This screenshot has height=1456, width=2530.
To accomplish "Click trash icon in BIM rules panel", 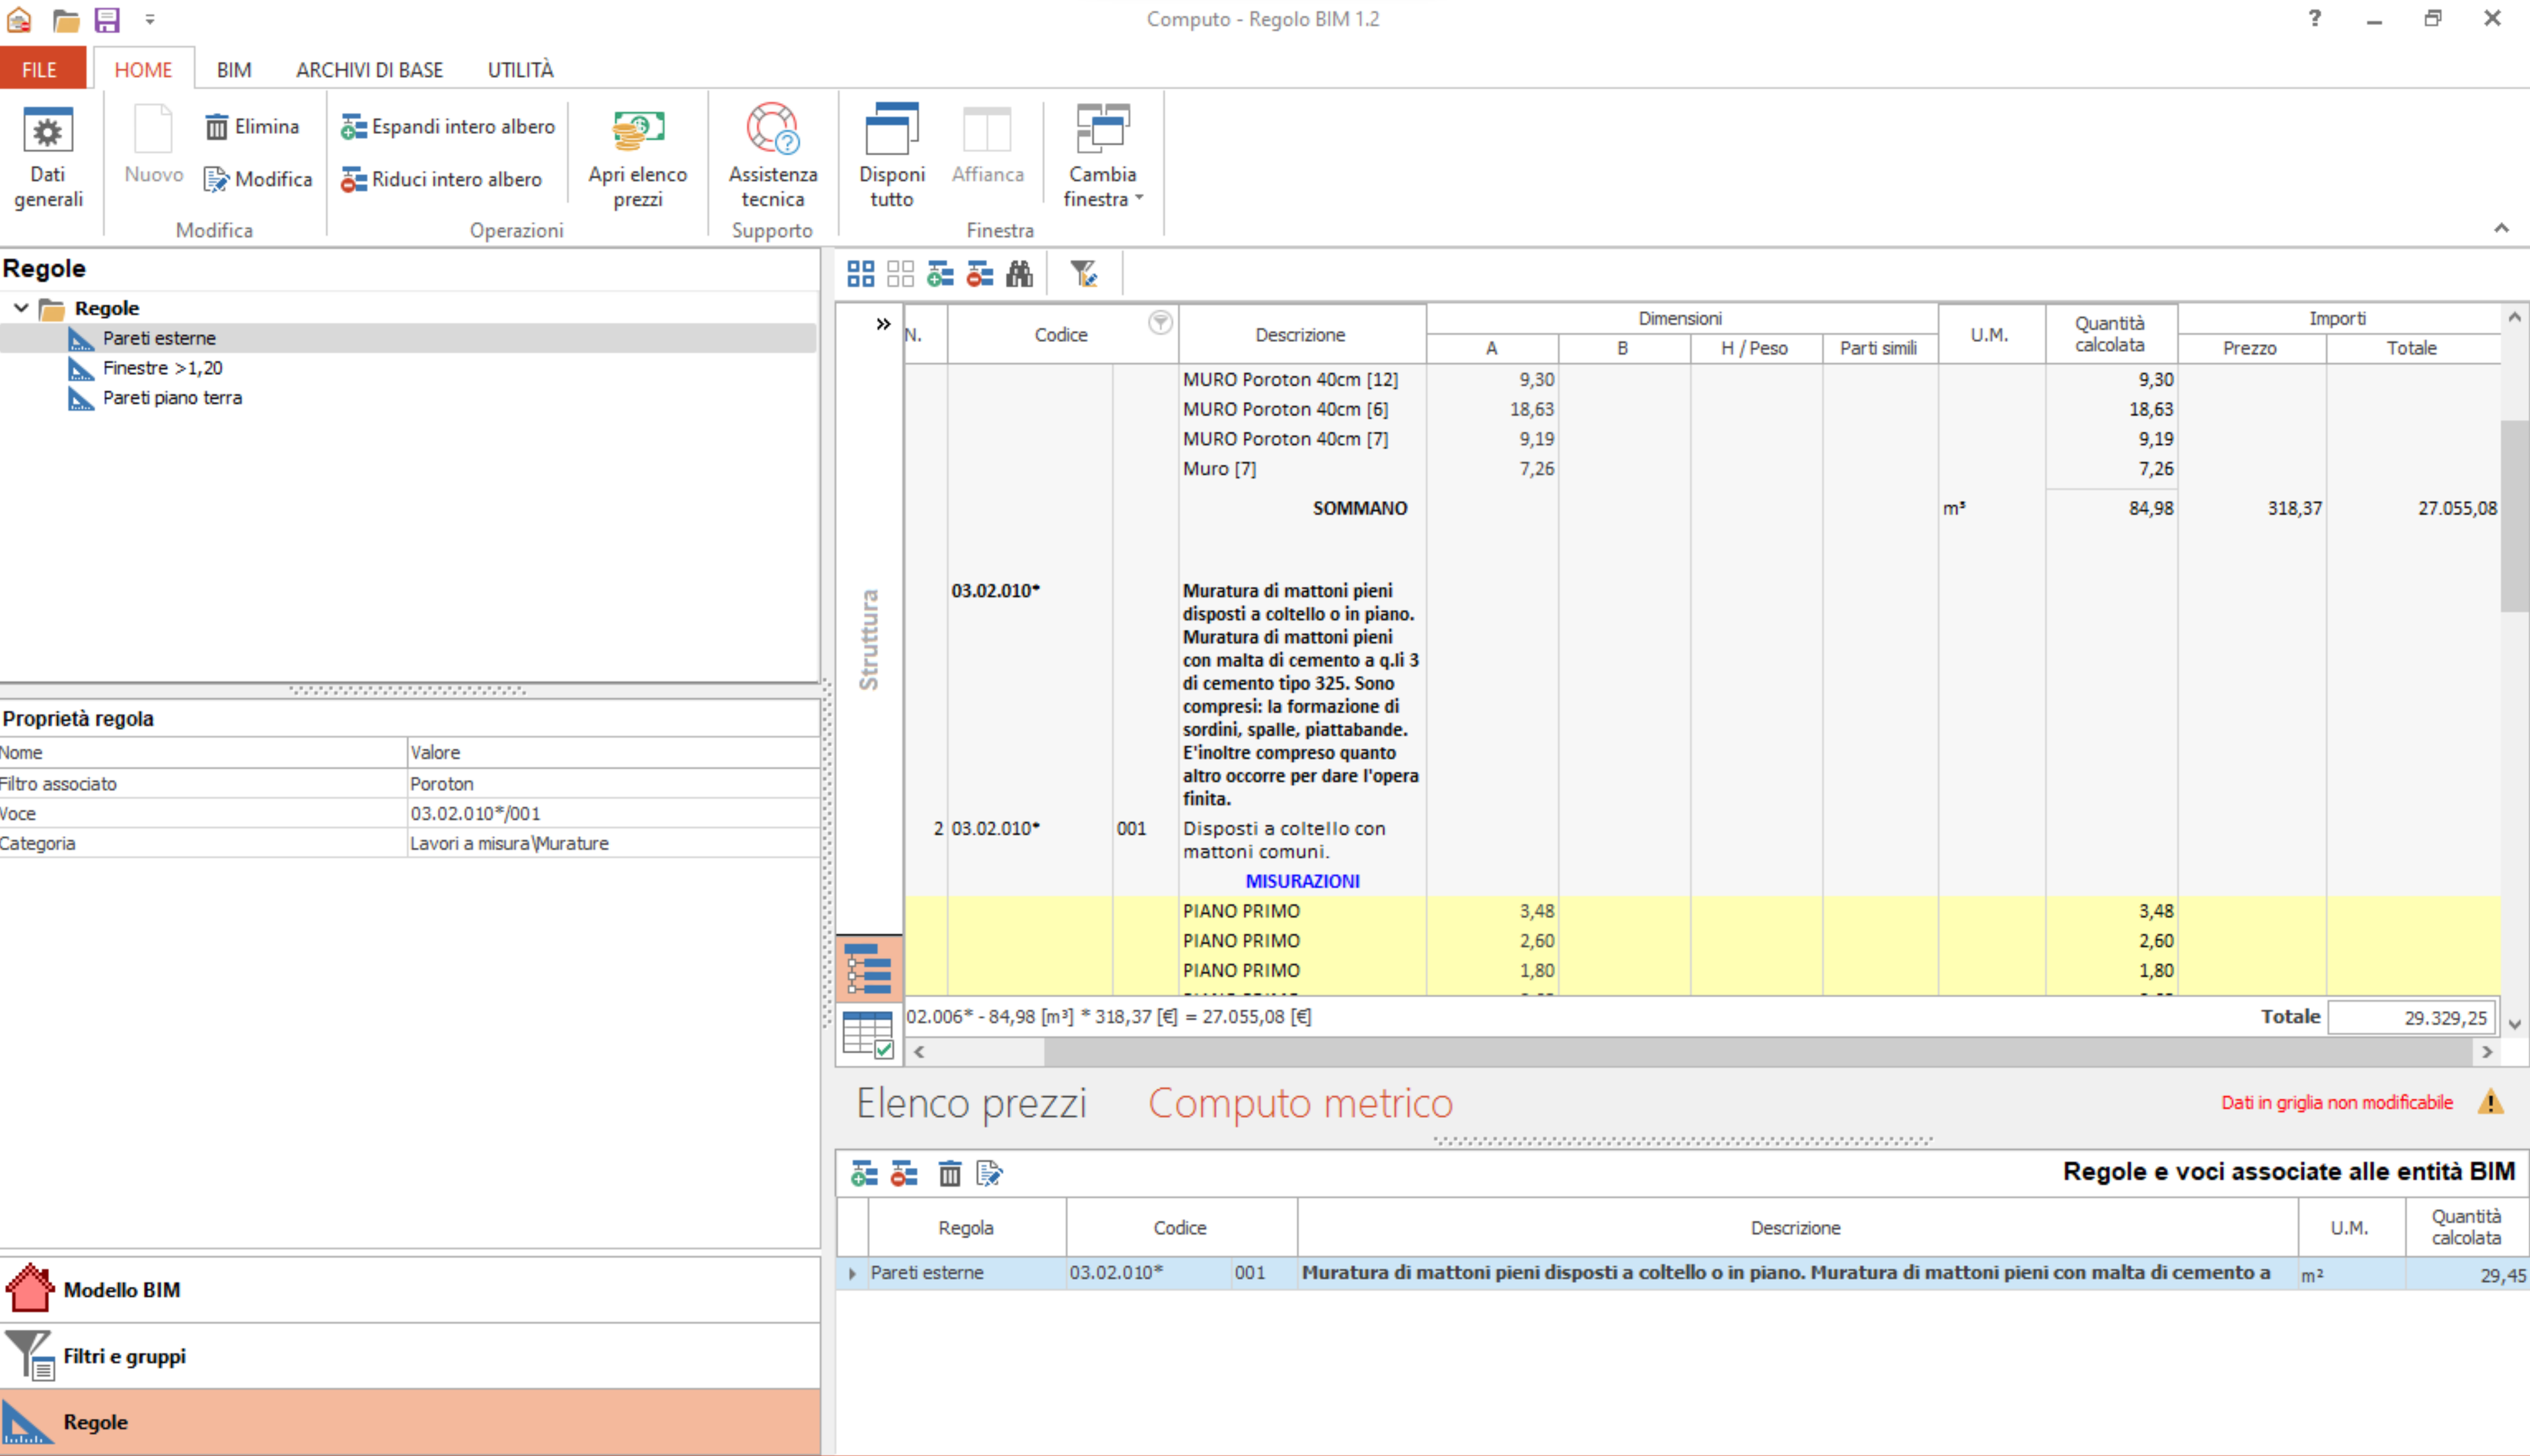I will pos(949,1173).
